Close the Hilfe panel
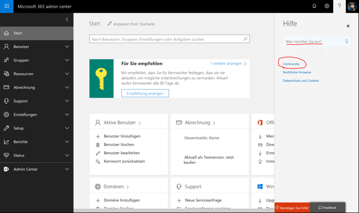The image size is (359, 213). pos(348,26)
